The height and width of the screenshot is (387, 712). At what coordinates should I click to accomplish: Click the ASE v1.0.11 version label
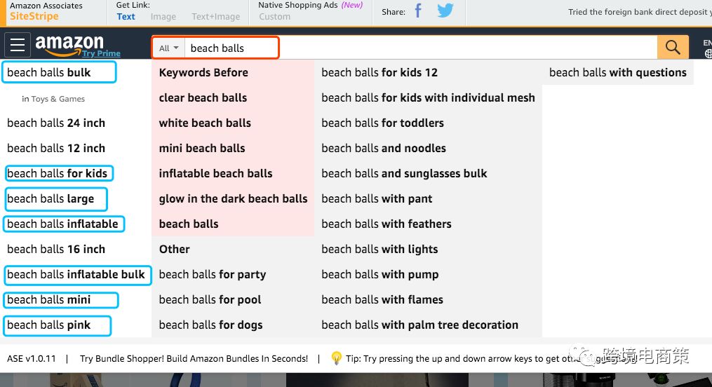(32, 358)
